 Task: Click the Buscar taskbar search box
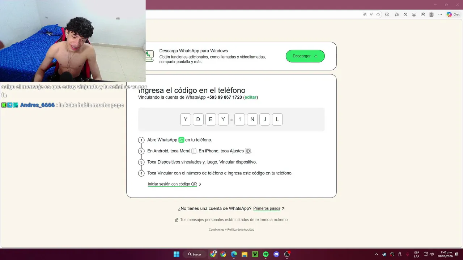point(195,254)
